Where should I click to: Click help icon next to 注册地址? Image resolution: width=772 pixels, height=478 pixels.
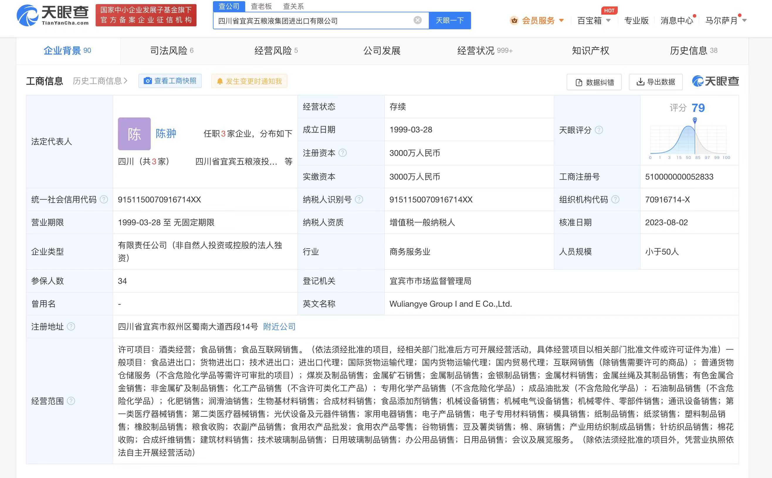(71, 327)
